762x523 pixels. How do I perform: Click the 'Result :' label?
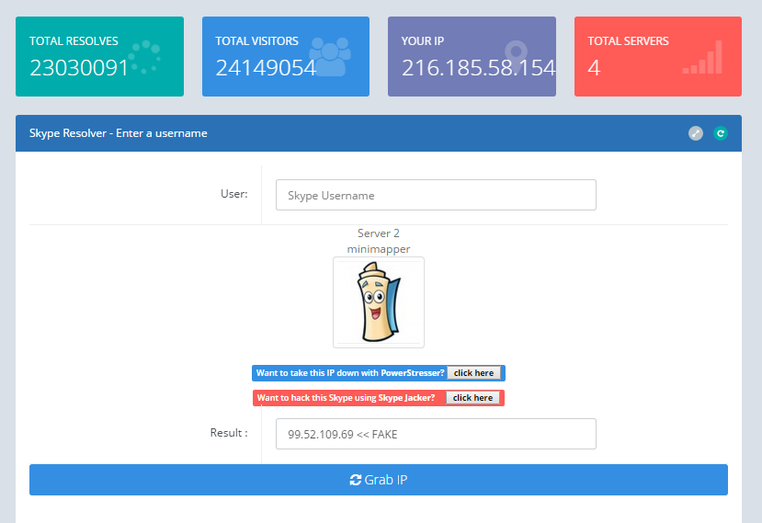tap(229, 433)
